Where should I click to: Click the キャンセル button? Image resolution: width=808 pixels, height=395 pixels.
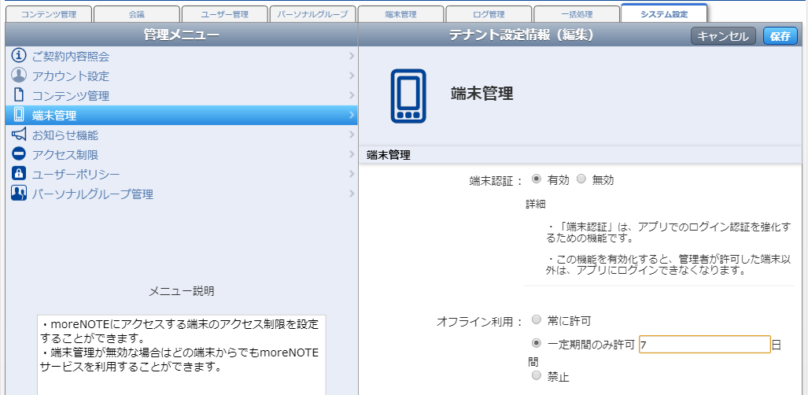click(x=724, y=36)
